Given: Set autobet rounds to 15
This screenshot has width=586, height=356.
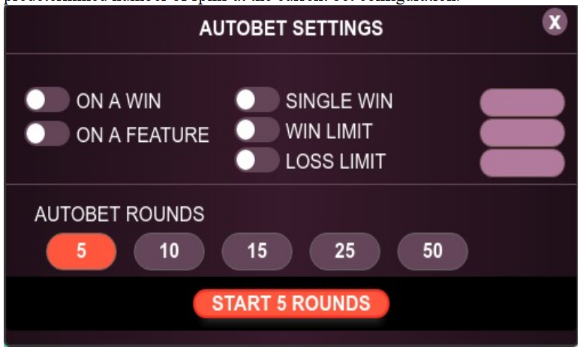Looking at the screenshot, I should click(257, 251).
